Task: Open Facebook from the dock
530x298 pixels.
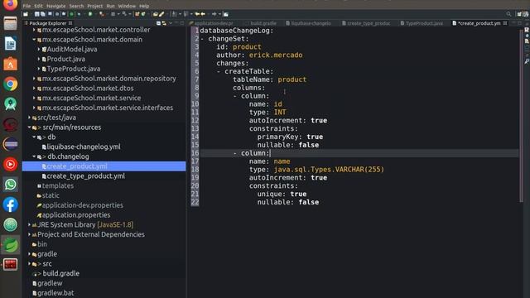Action: (11, 204)
